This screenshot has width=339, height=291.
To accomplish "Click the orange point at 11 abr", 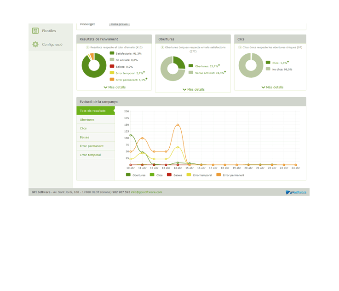I will click(x=142, y=138).
